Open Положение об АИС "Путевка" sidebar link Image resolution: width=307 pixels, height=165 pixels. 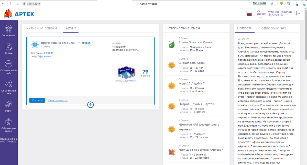pos(8,140)
